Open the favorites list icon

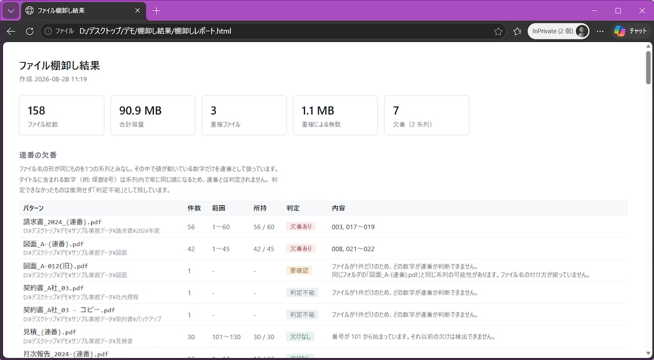(517, 31)
